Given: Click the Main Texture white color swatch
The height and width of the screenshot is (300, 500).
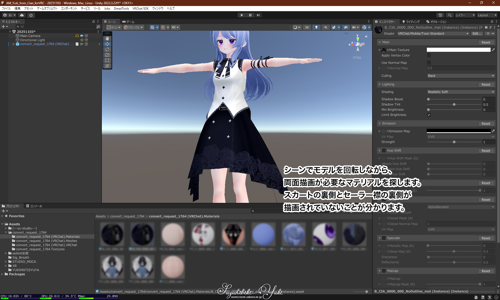Looking at the screenshot, I should point(458,50).
